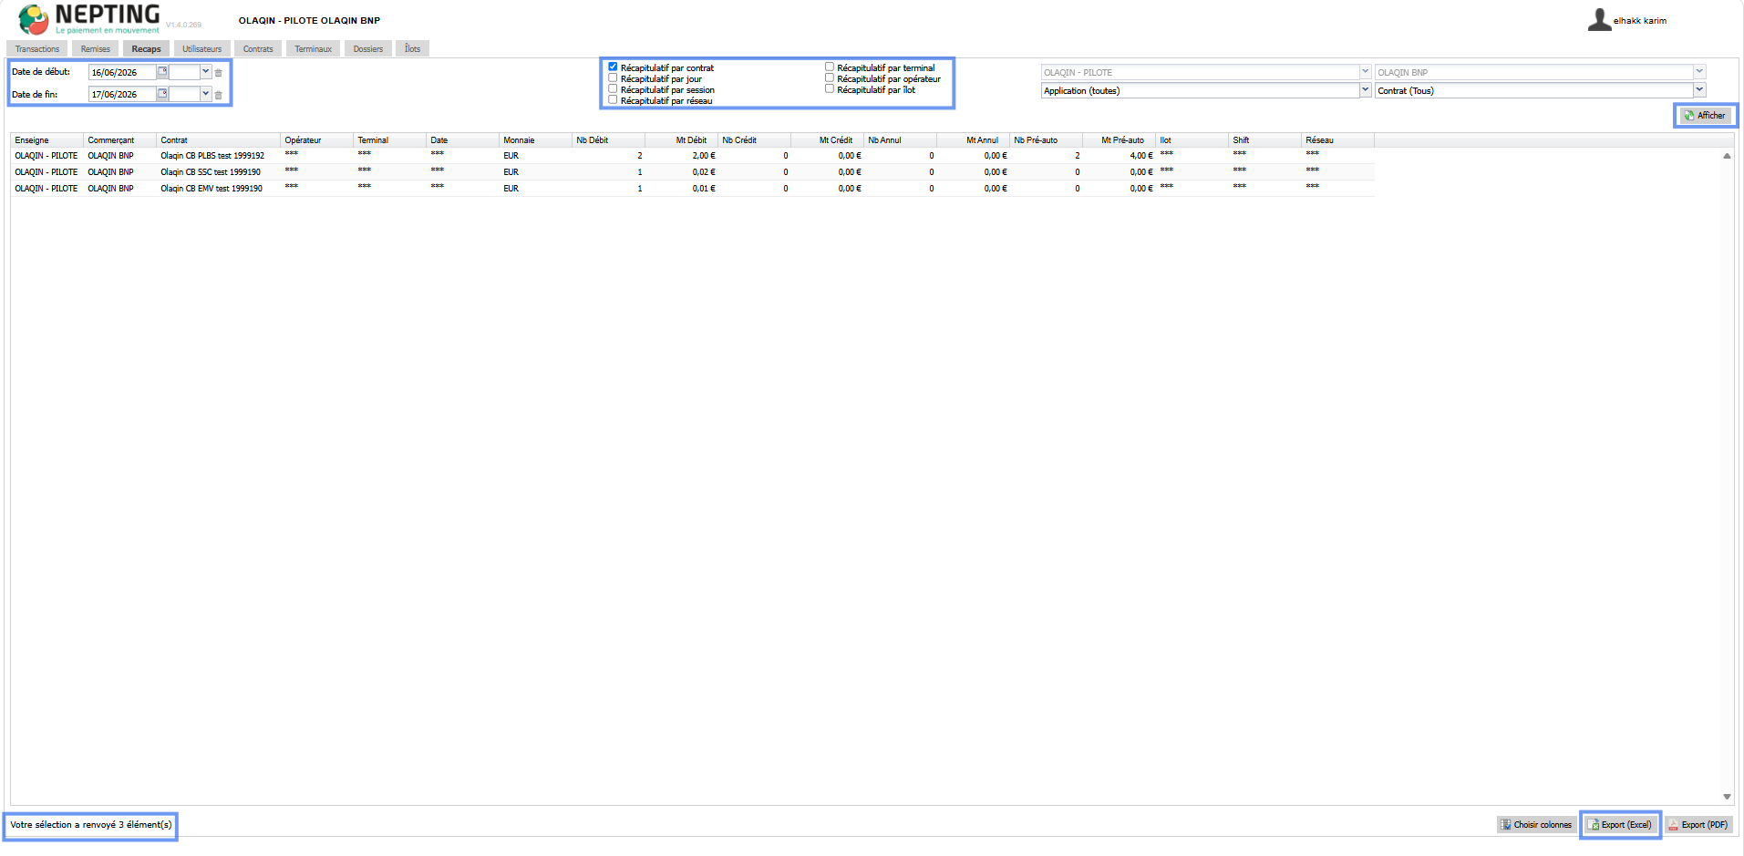Click the table scrollbar up arrow
This screenshot has height=856, width=1744.
(x=1727, y=156)
